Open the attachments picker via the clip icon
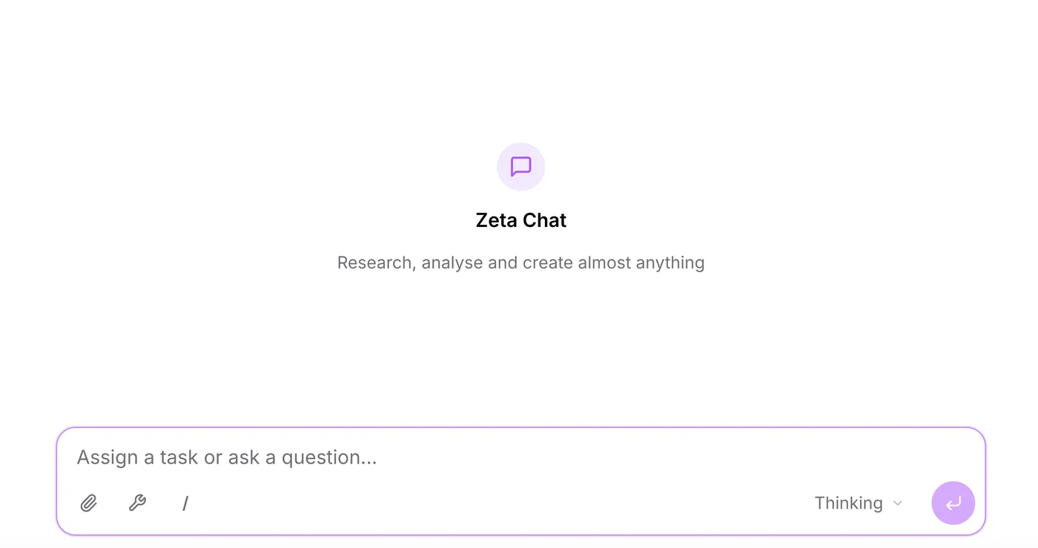 tap(88, 503)
